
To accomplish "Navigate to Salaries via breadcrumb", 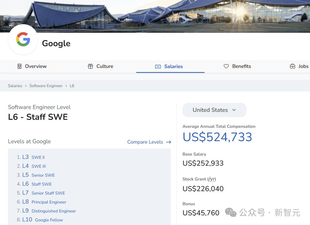I will click(15, 86).
